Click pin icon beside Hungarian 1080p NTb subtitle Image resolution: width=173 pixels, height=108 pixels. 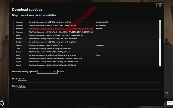coord(14,32)
